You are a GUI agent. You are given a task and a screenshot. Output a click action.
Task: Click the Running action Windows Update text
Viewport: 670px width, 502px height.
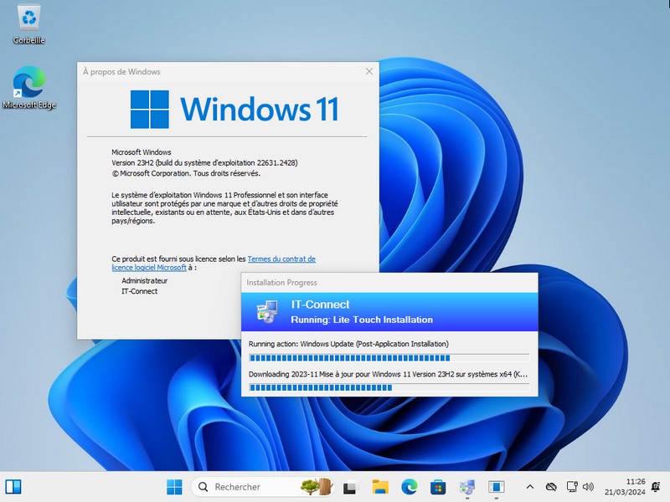coord(348,344)
